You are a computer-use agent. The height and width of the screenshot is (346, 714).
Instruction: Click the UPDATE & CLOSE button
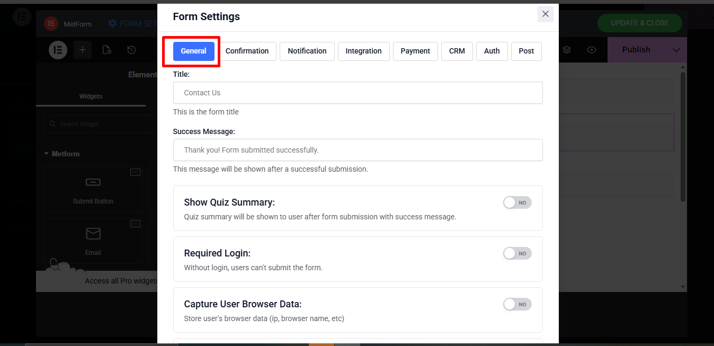pos(640,23)
